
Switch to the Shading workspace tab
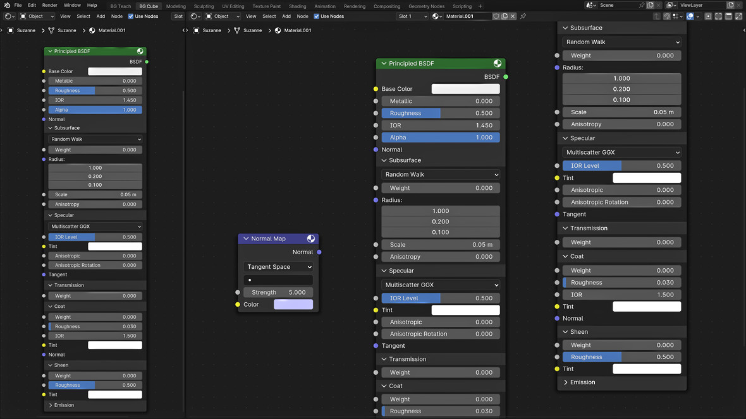pos(297,6)
